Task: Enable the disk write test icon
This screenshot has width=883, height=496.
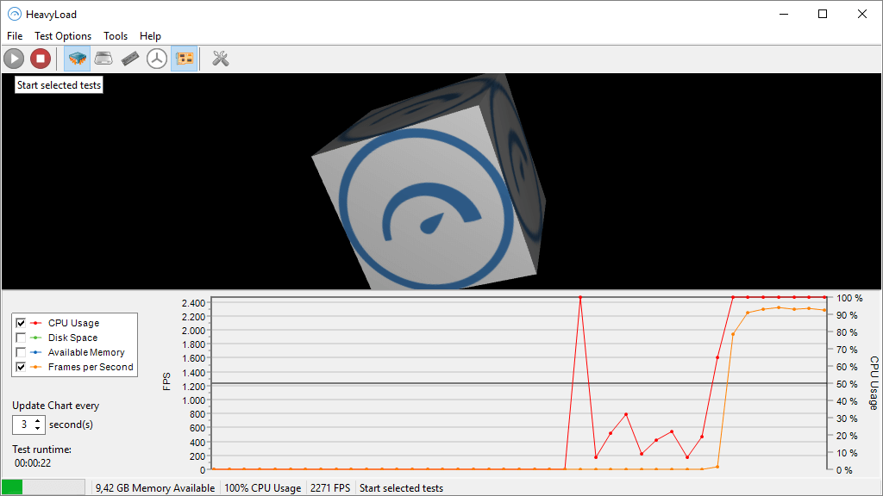Action: click(103, 59)
